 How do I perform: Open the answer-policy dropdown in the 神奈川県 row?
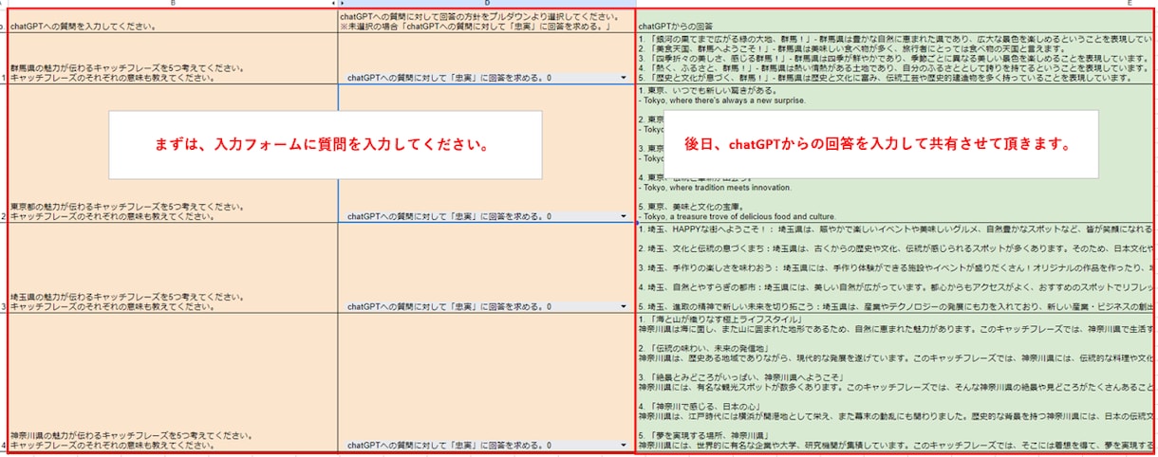(x=623, y=445)
